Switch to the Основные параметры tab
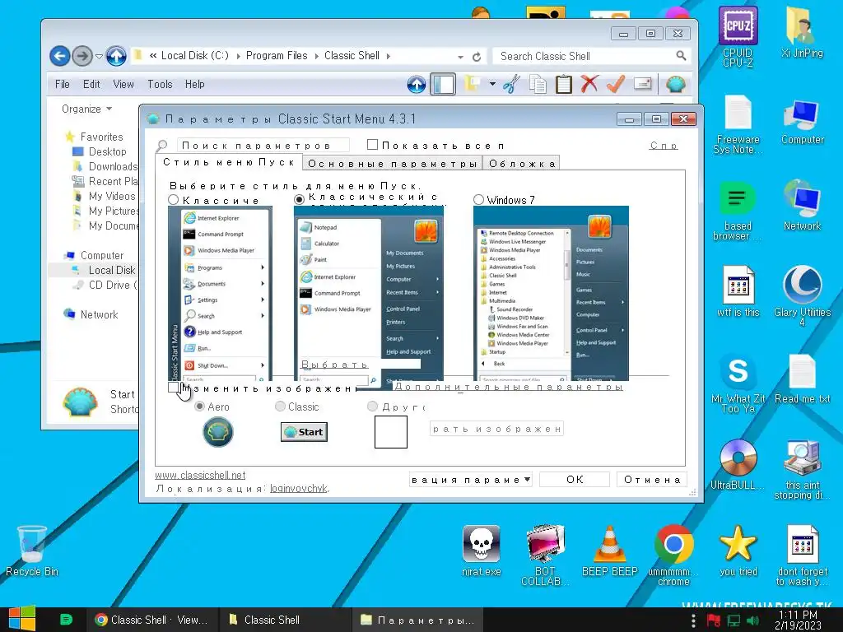Image resolution: width=843 pixels, height=632 pixels. click(x=393, y=164)
